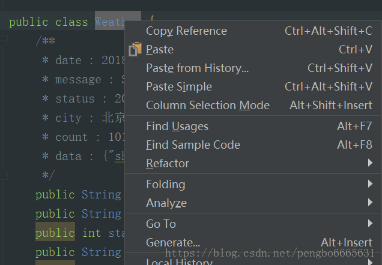The image size is (382, 265).
Task: Click the '* city' comment line
Action: (83, 118)
